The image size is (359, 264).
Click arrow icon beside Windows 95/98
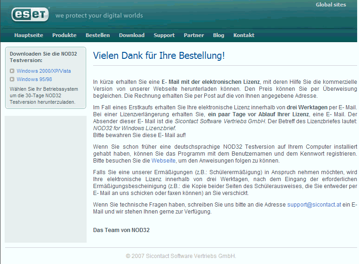pyautogui.click(x=12, y=79)
